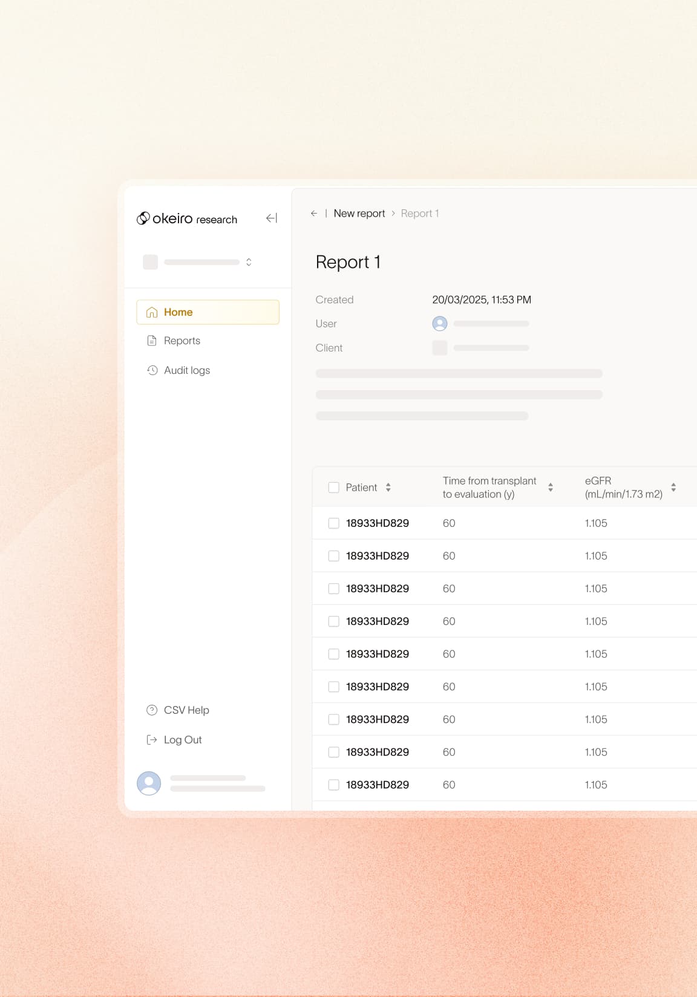This screenshot has width=697, height=997.
Task: Navigate to New report breadcrumb
Action: pyautogui.click(x=359, y=214)
